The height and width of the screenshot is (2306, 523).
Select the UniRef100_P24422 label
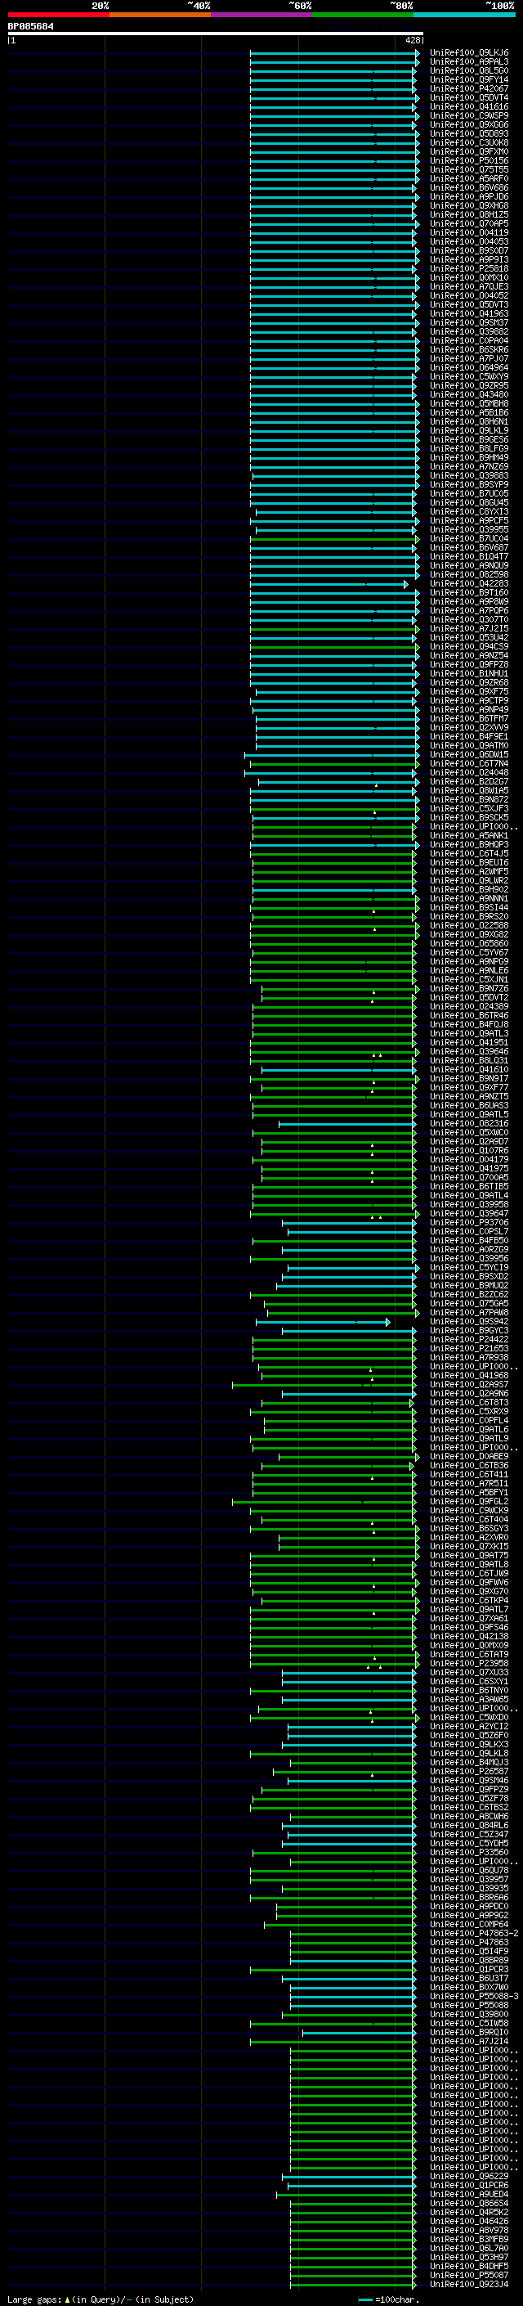469,1339
